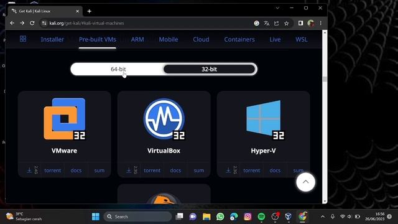Switch to the ARM tab

[x=137, y=39]
